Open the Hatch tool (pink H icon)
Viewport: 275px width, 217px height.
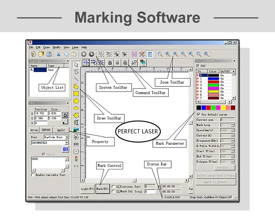[134, 54]
